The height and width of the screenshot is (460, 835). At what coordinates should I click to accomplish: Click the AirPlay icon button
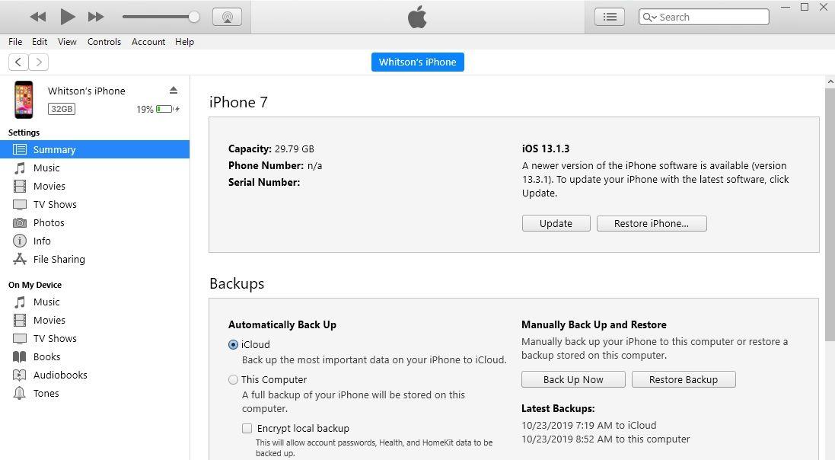[227, 17]
